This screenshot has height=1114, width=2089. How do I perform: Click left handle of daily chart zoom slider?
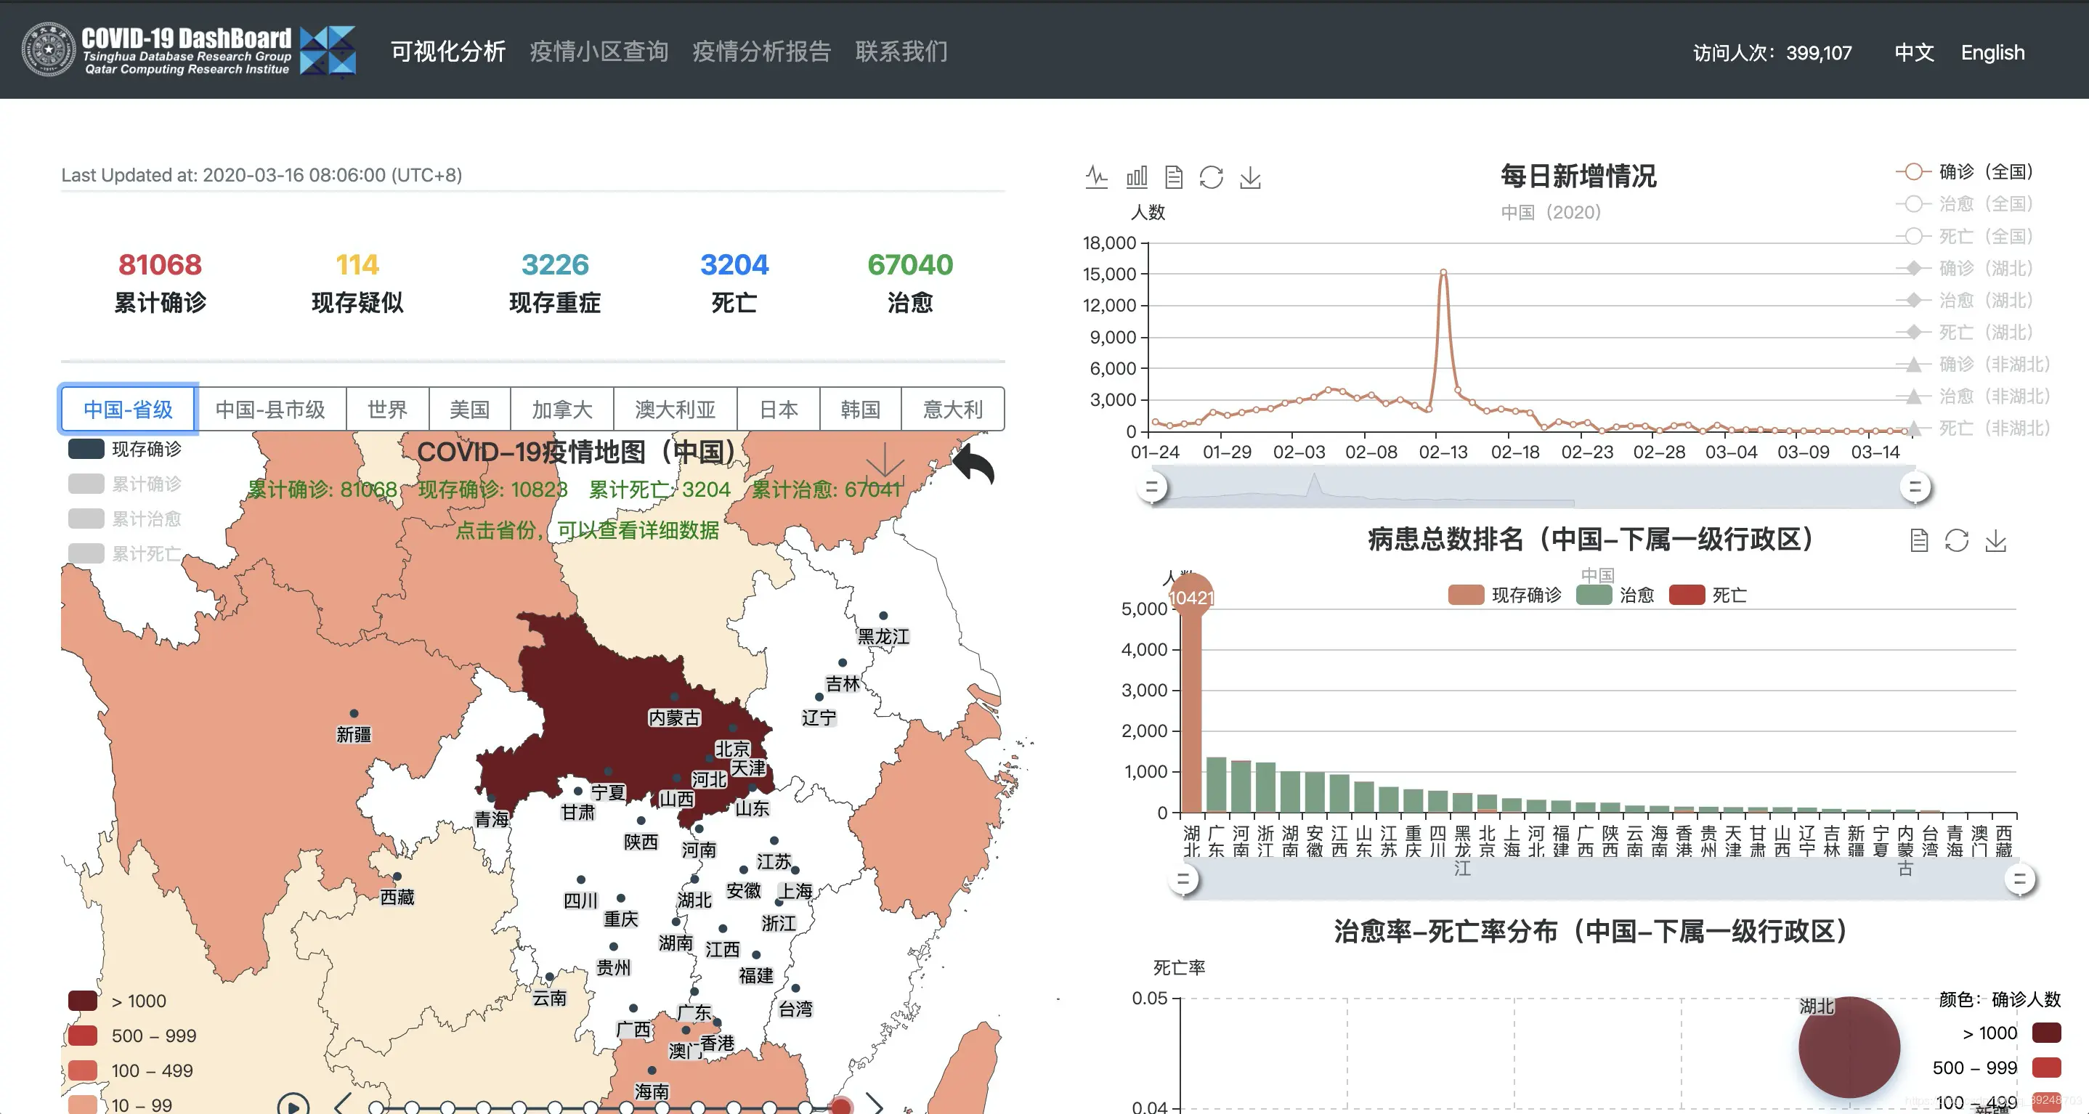click(x=1151, y=487)
